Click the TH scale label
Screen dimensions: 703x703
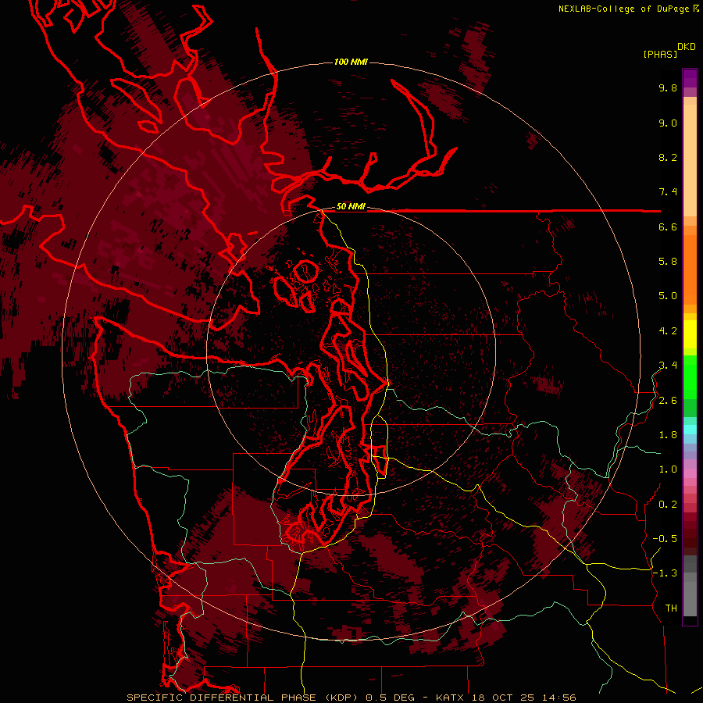(x=671, y=608)
